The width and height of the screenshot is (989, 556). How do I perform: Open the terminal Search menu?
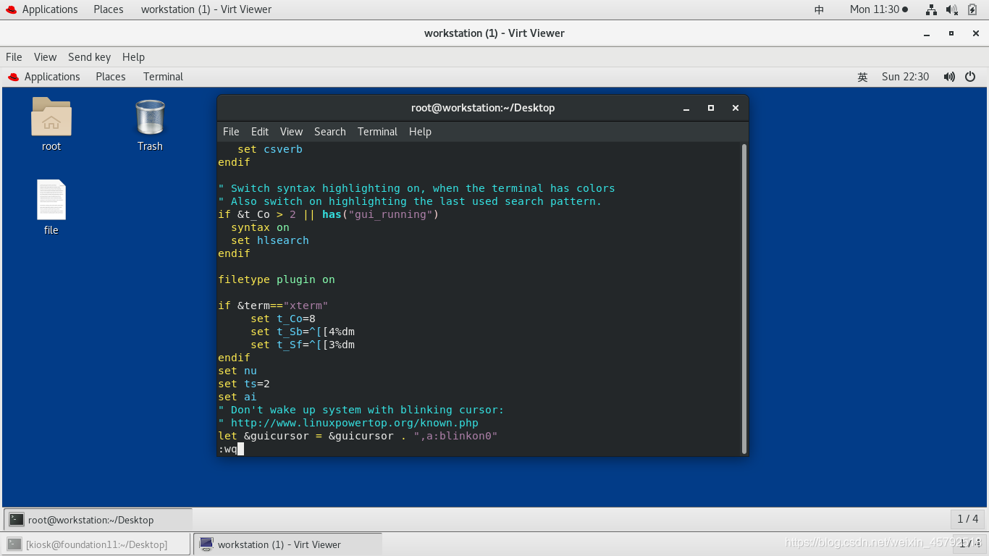[x=330, y=132]
